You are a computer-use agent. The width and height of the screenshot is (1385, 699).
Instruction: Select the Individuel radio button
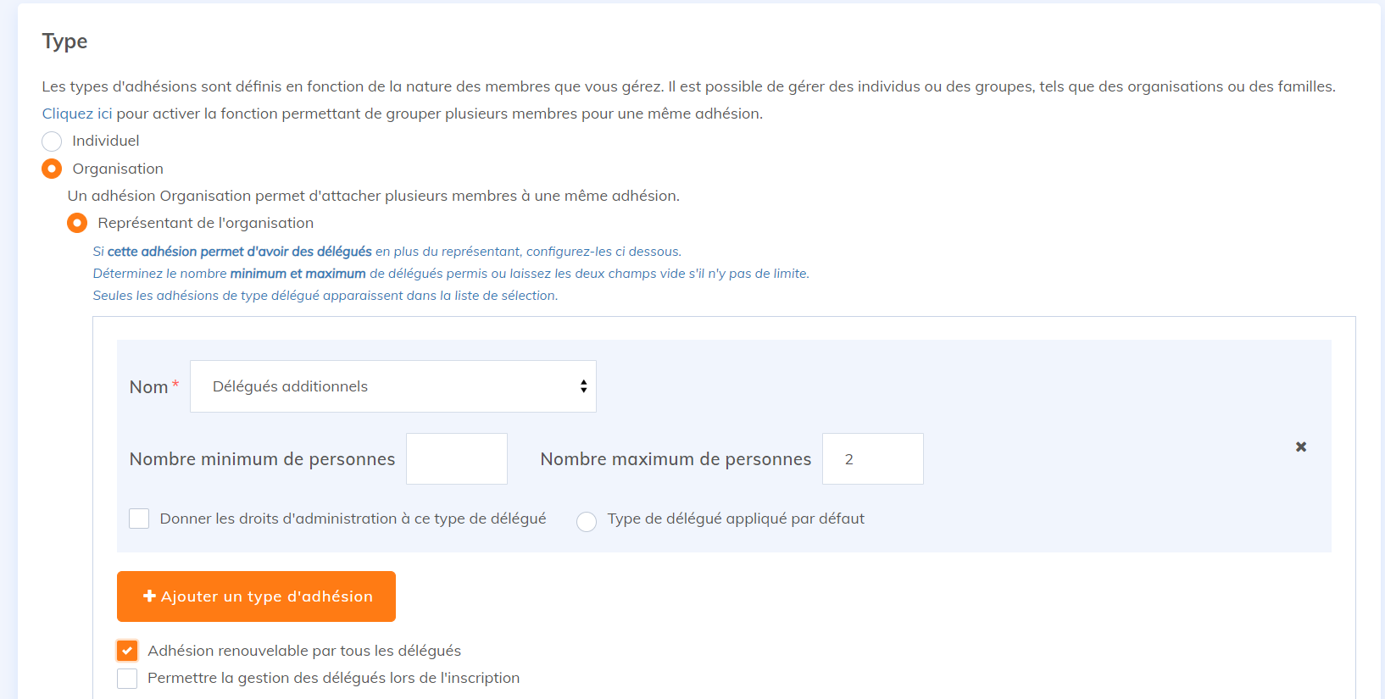click(52, 141)
